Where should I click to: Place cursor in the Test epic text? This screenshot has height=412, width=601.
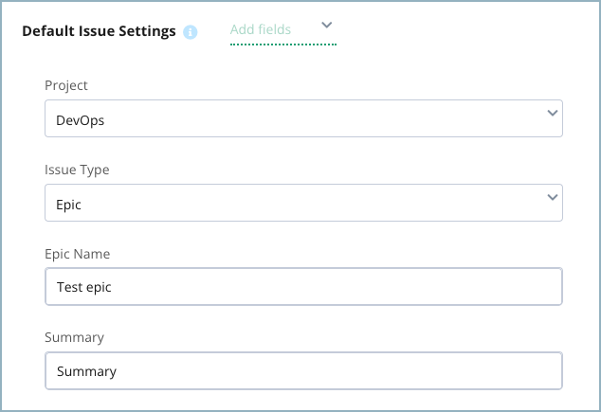(84, 287)
